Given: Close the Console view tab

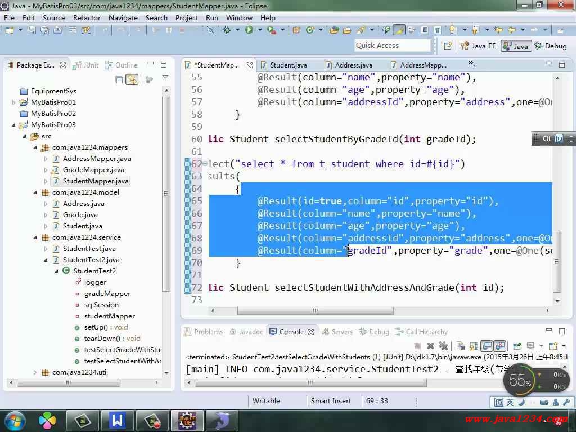Looking at the screenshot, I should pos(311,332).
